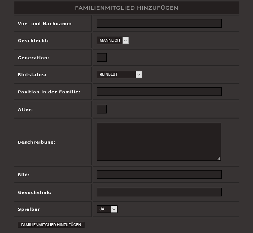The height and width of the screenshot is (233, 253).
Task: Click the Beschreibung textarea resize handle
Action: coord(218,158)
